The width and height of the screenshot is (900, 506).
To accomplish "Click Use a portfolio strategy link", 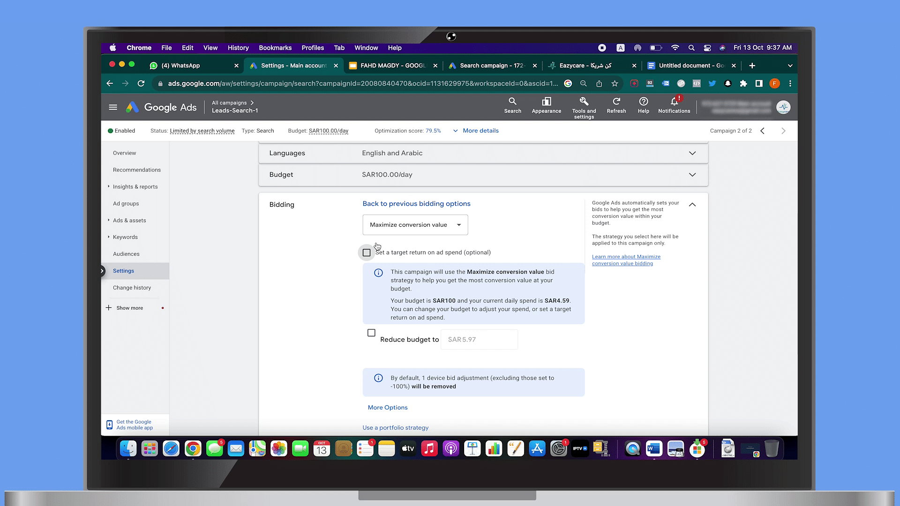I will (395, 428).
